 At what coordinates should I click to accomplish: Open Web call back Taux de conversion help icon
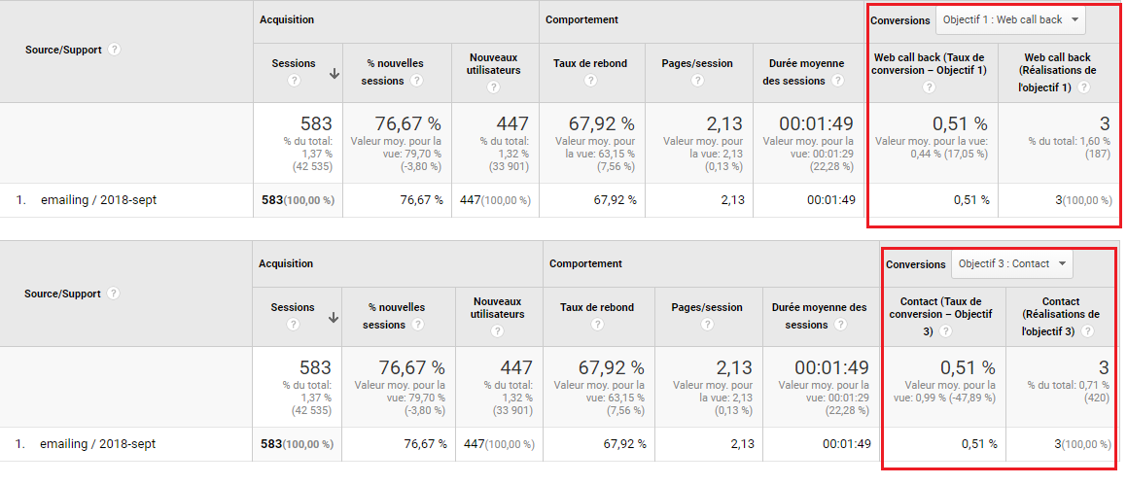pos(930,87)
